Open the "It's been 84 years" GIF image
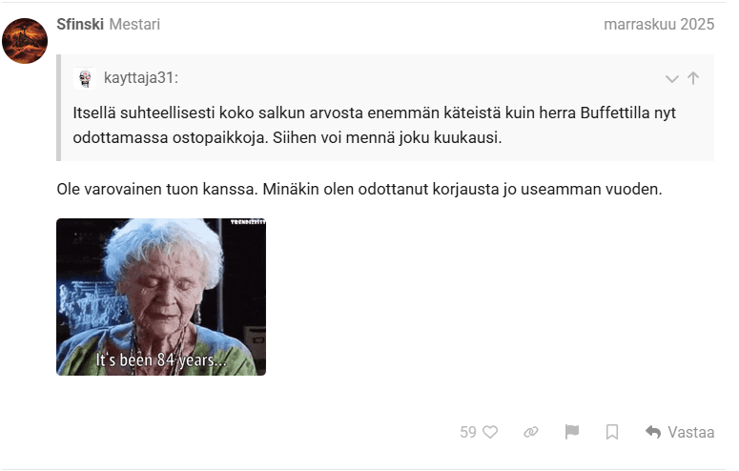The height and width of the screenshot is (471, 739). 161,297
